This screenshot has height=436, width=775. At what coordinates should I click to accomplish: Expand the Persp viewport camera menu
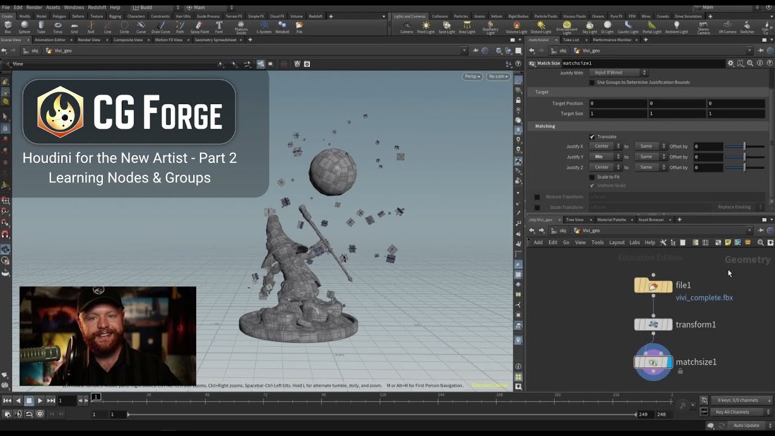(472, 76)
